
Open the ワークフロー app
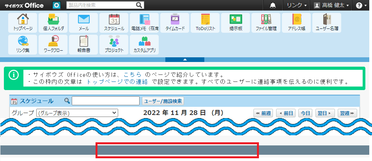[x=53, y=44]
